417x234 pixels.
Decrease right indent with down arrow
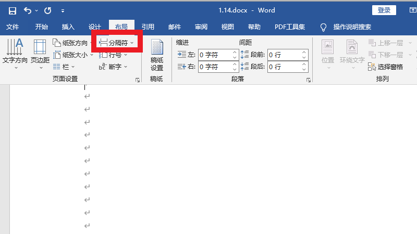(x=234, y=69)
